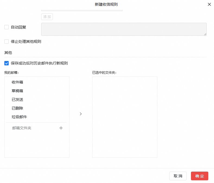Select the 垃圾邮件 folder

point(19,117)
